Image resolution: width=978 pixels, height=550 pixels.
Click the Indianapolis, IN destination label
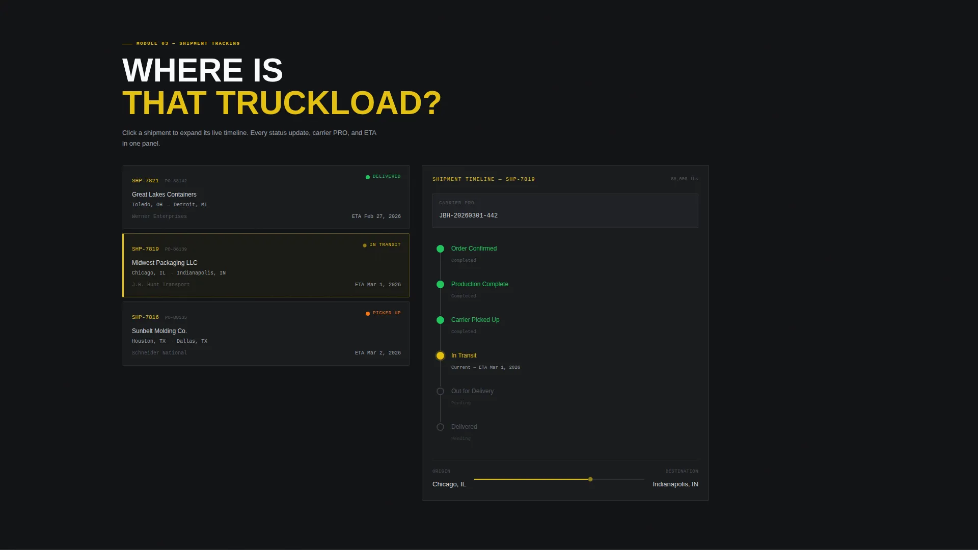(675, 484)
